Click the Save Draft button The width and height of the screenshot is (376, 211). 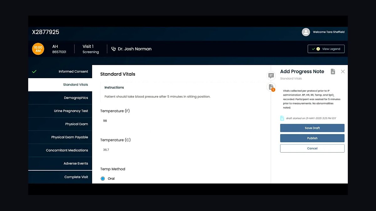click(312, 128)
